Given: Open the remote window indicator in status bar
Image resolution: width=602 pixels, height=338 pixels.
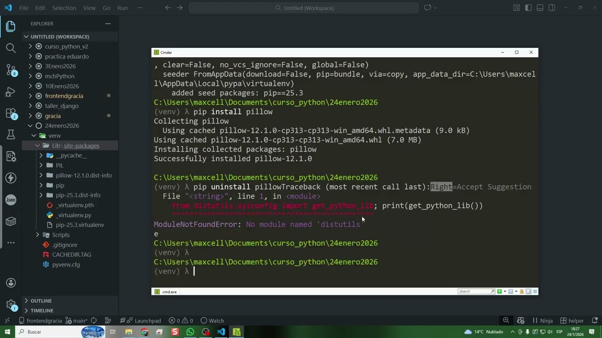Looking at the screenshot, I should pyautogui.click(x=7, y=321).
